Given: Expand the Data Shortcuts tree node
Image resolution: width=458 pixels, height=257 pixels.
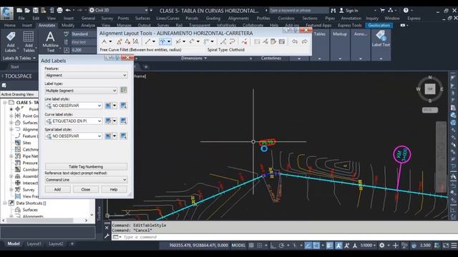Looking at the screenshot, I should pos(5,203).
